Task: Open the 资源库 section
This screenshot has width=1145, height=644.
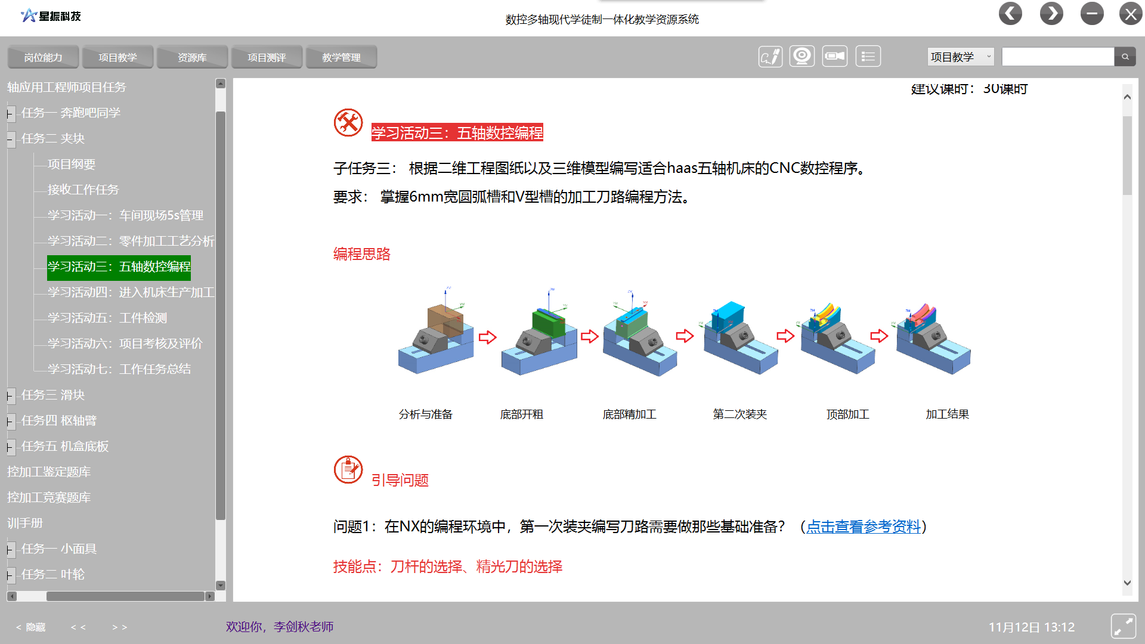Action: click(192, 57)
